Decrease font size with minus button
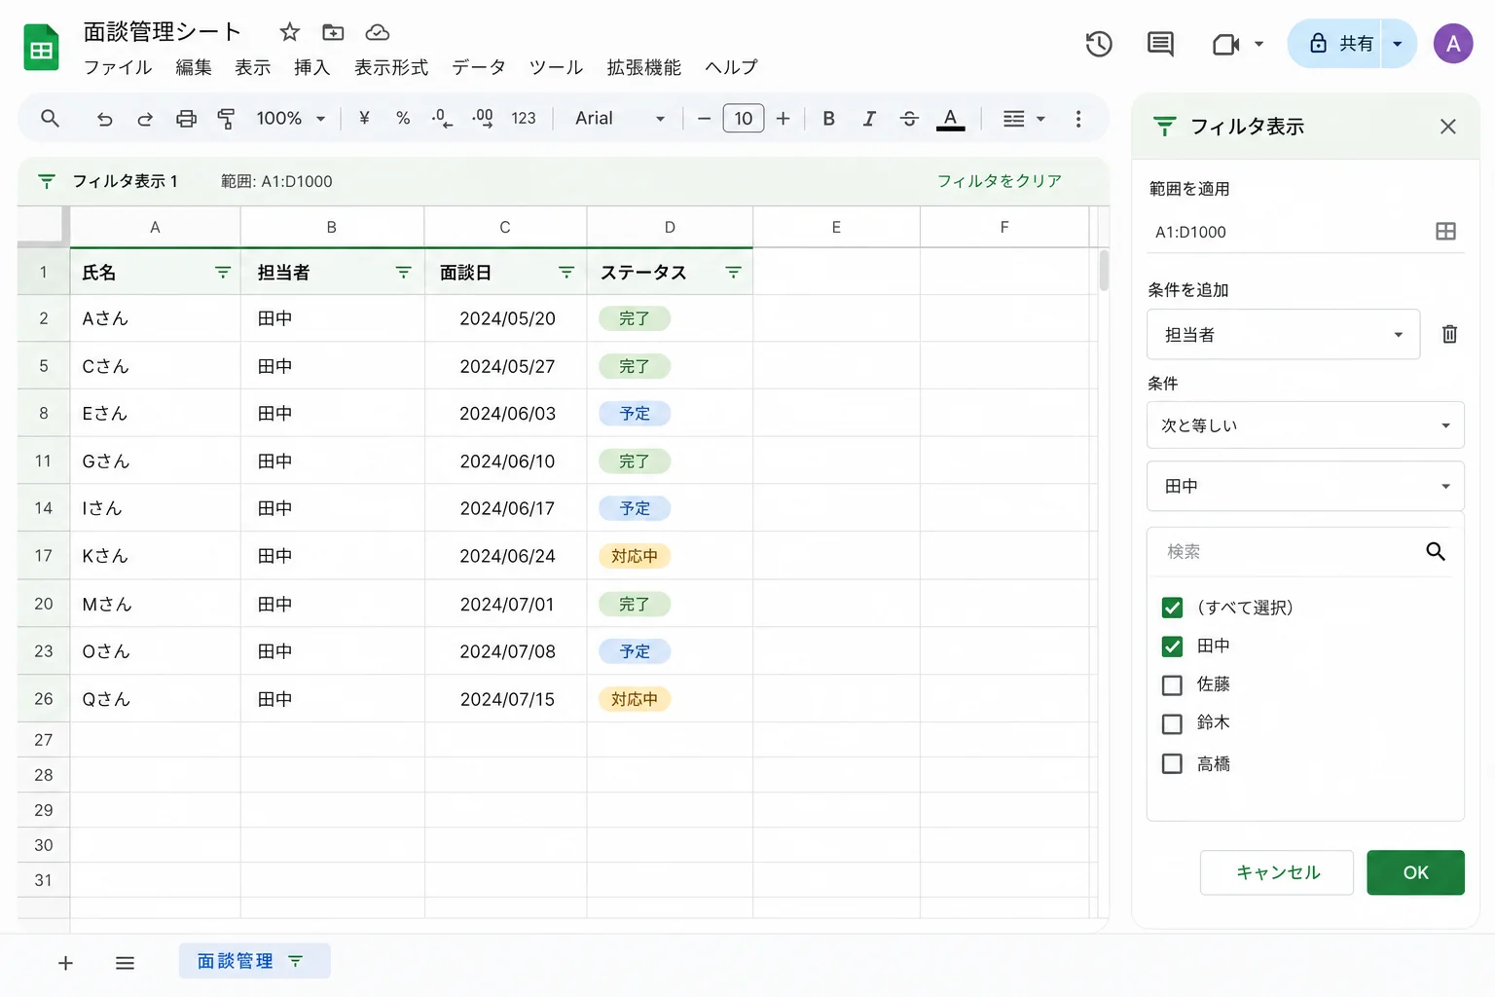Image resolution: width=1495 pixels, height=997 pixels. [704, 119]
